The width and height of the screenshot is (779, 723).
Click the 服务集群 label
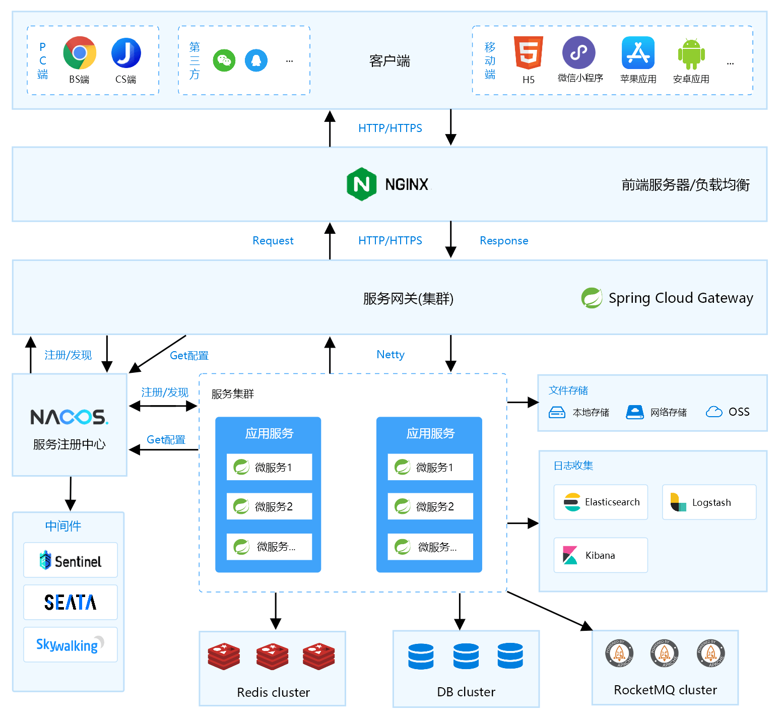(233, 394)
